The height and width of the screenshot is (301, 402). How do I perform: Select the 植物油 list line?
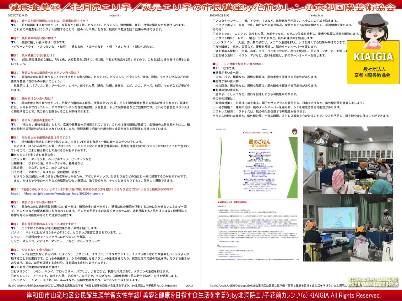coord(47,163)
